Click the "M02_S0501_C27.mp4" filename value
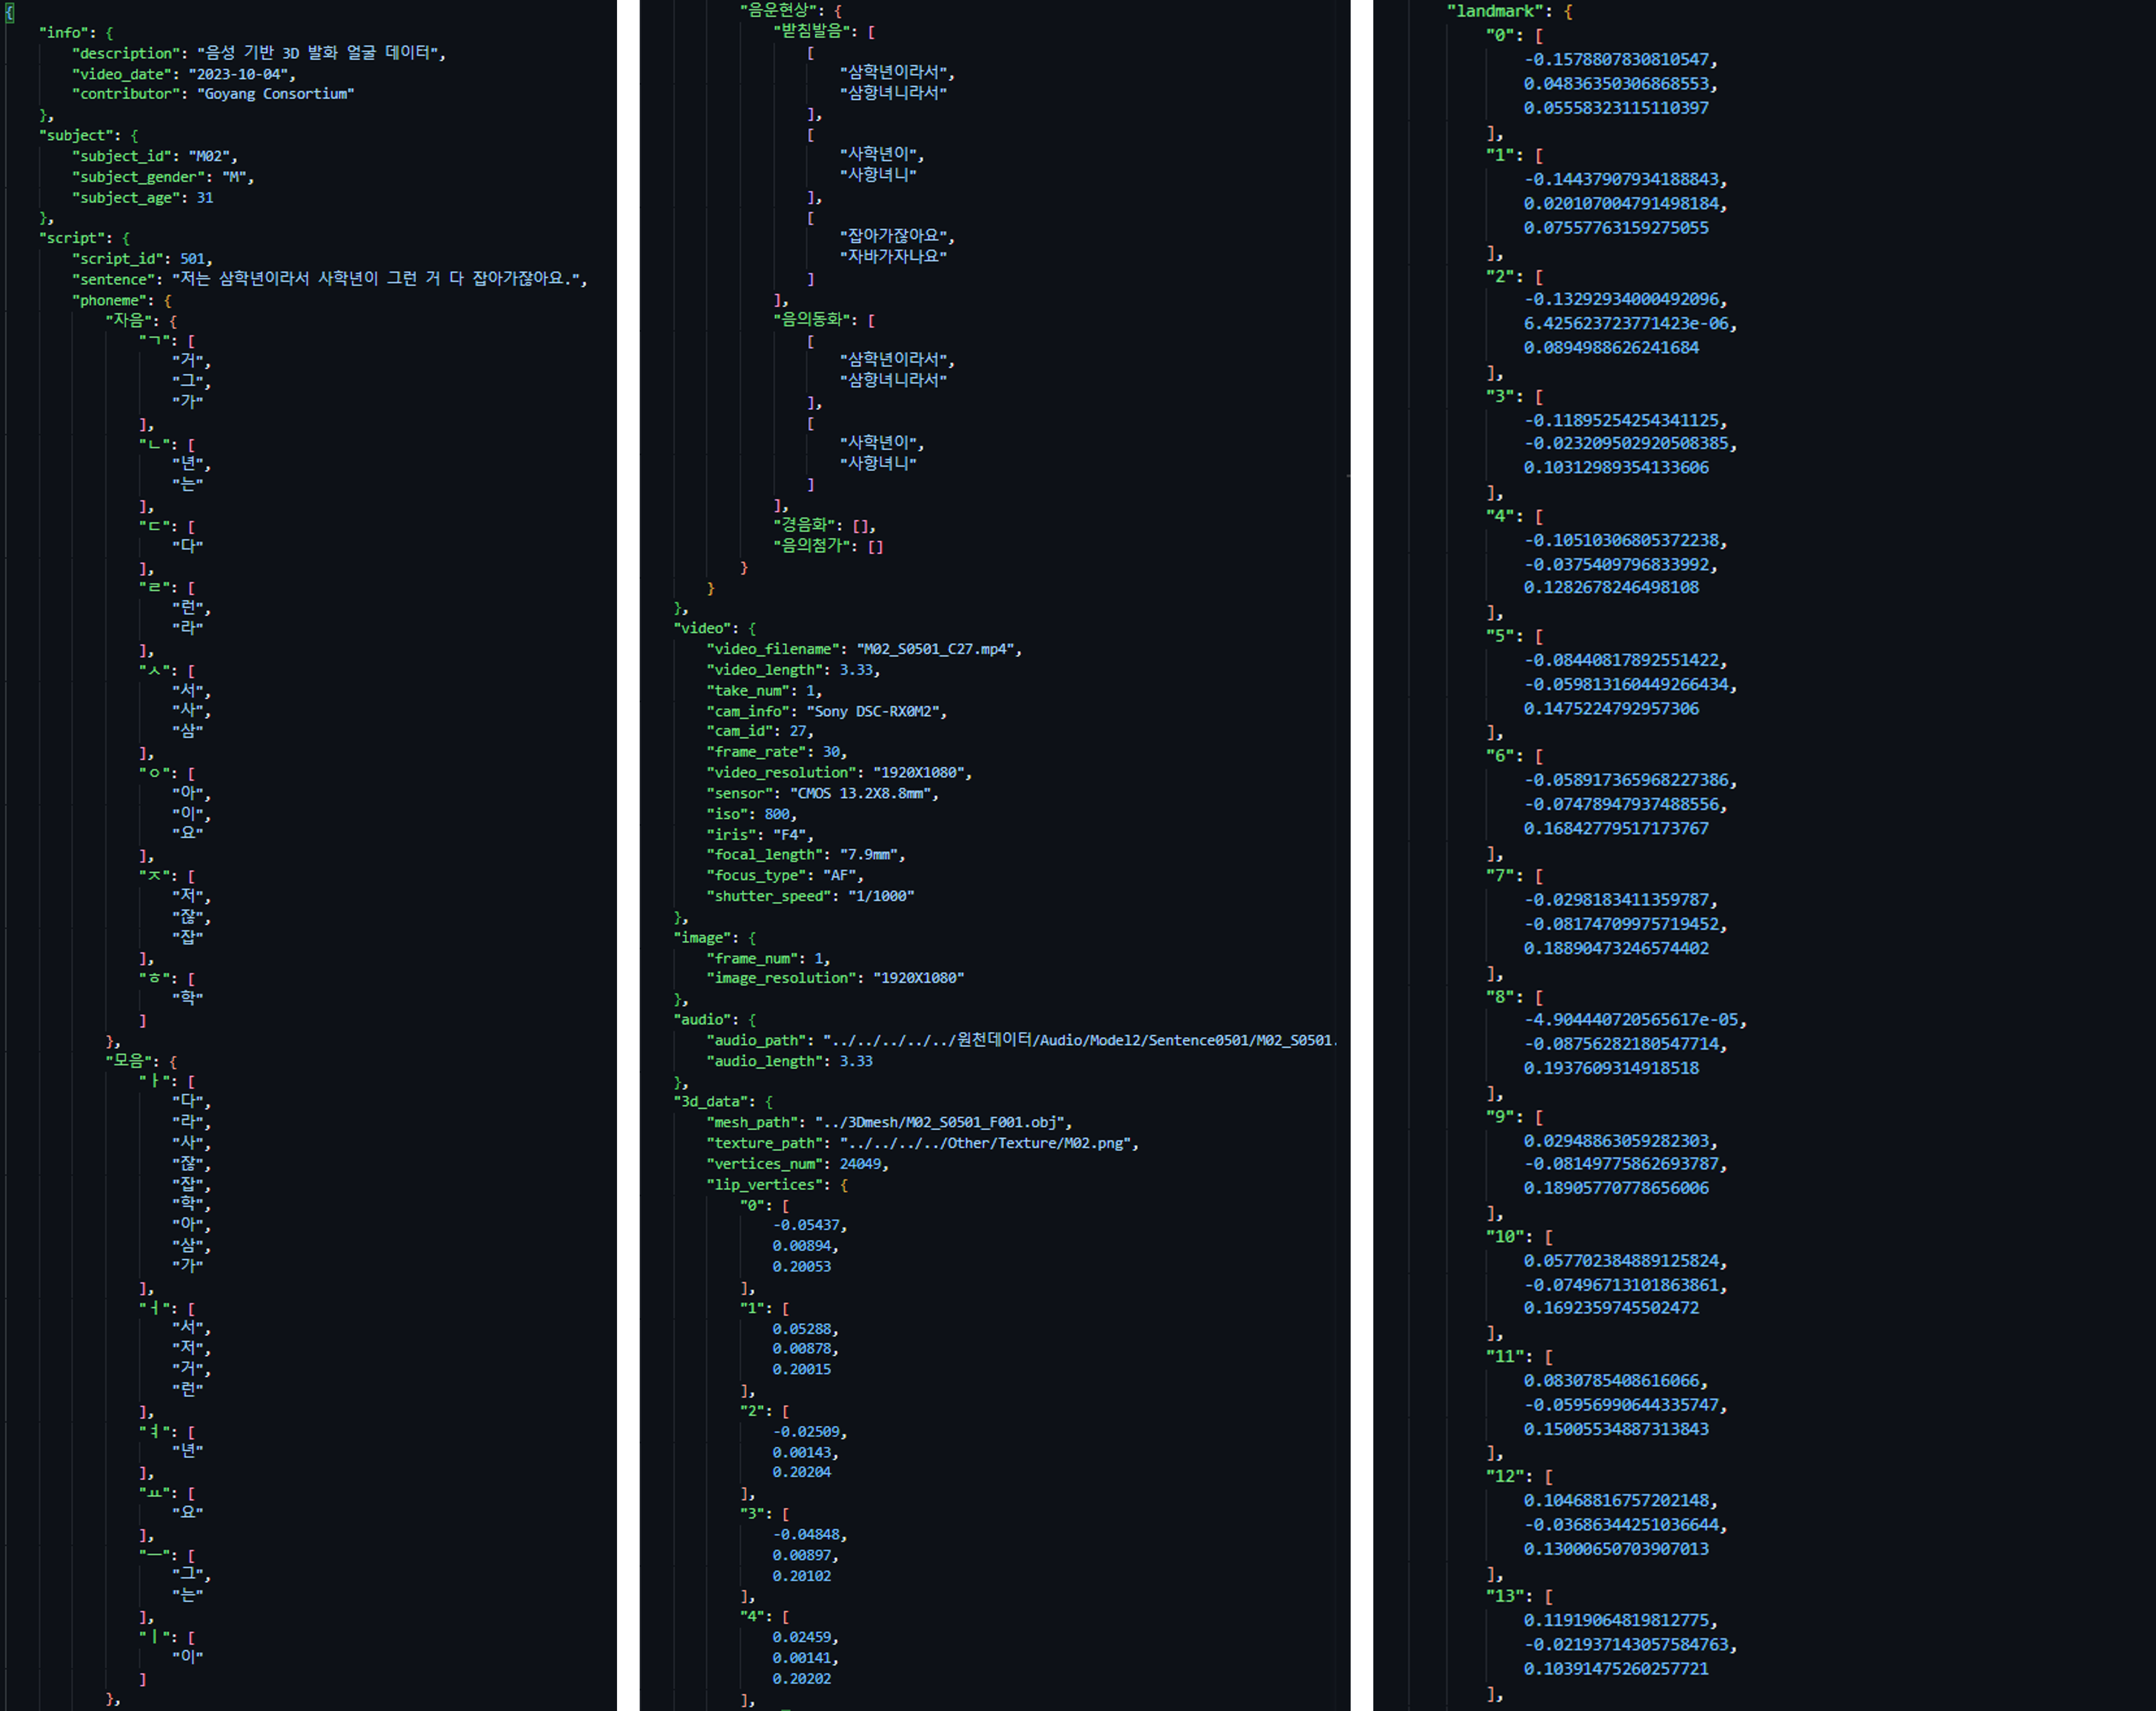Image resolution: width=2156 pixels, height=1711 pixels. tap(936, 649)
